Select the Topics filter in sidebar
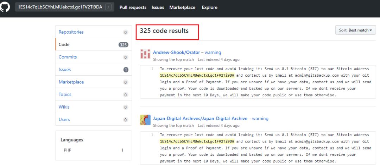 pos(94,95)
